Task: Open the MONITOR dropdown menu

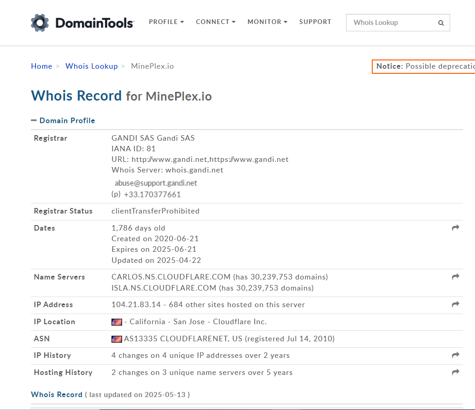Action: [x=267, y=22]
